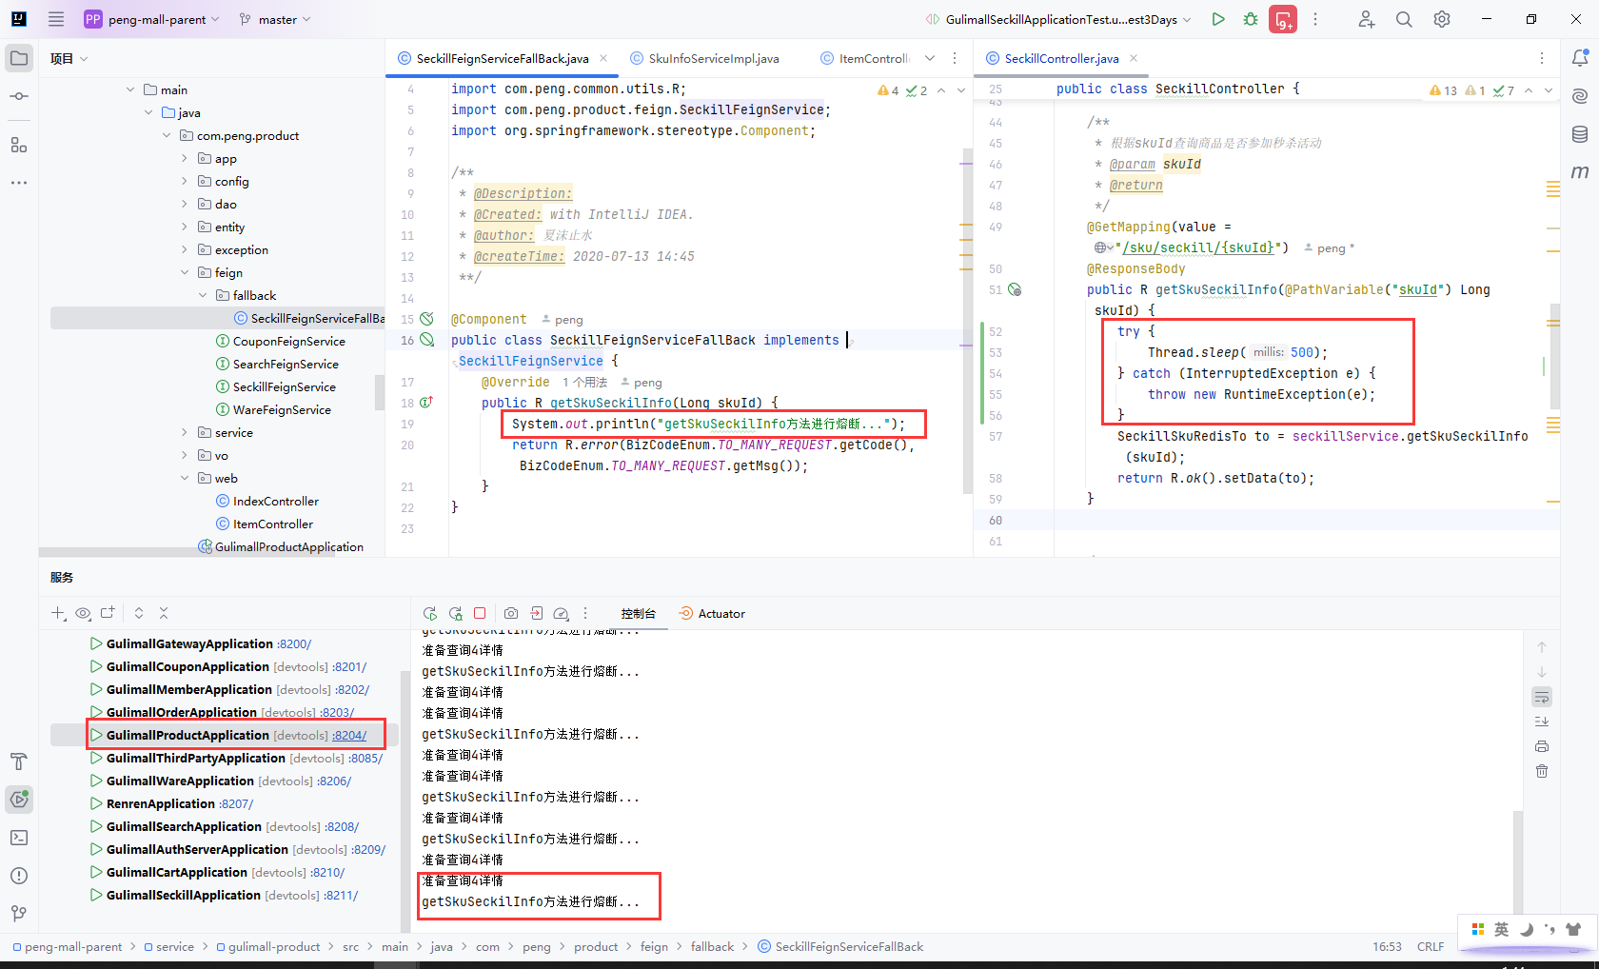Open the AI assistant spiral icon
Screen dimensions: 1599x969
1580,96
